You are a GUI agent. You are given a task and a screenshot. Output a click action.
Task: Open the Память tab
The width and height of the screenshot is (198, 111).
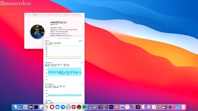pos(58,15)
